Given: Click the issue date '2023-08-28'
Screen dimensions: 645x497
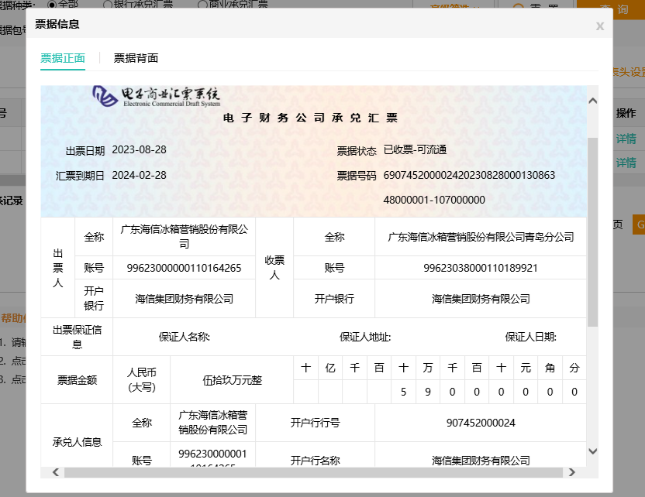Looking at the screenshot, I should (x=139, y=150).
